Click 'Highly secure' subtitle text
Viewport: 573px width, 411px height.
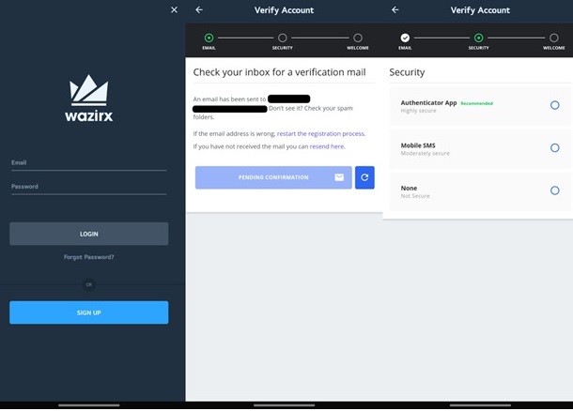tap(418, 111)
